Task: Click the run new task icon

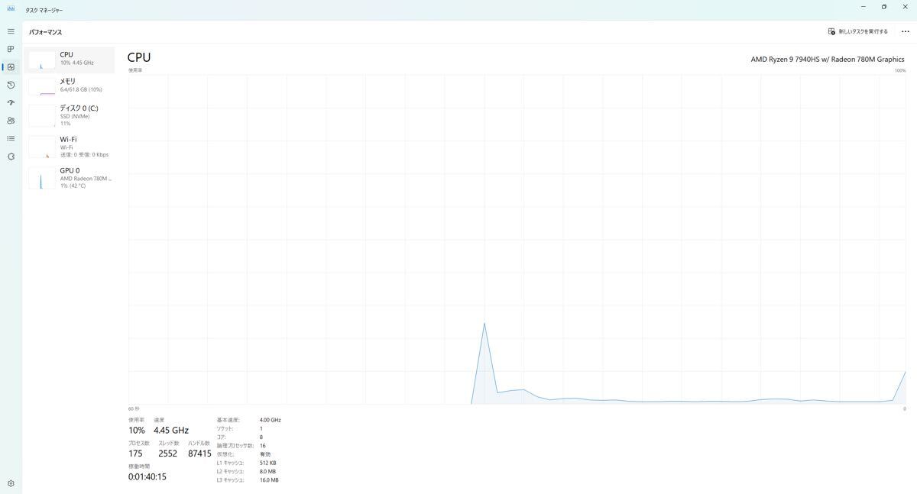Action: 832,31
